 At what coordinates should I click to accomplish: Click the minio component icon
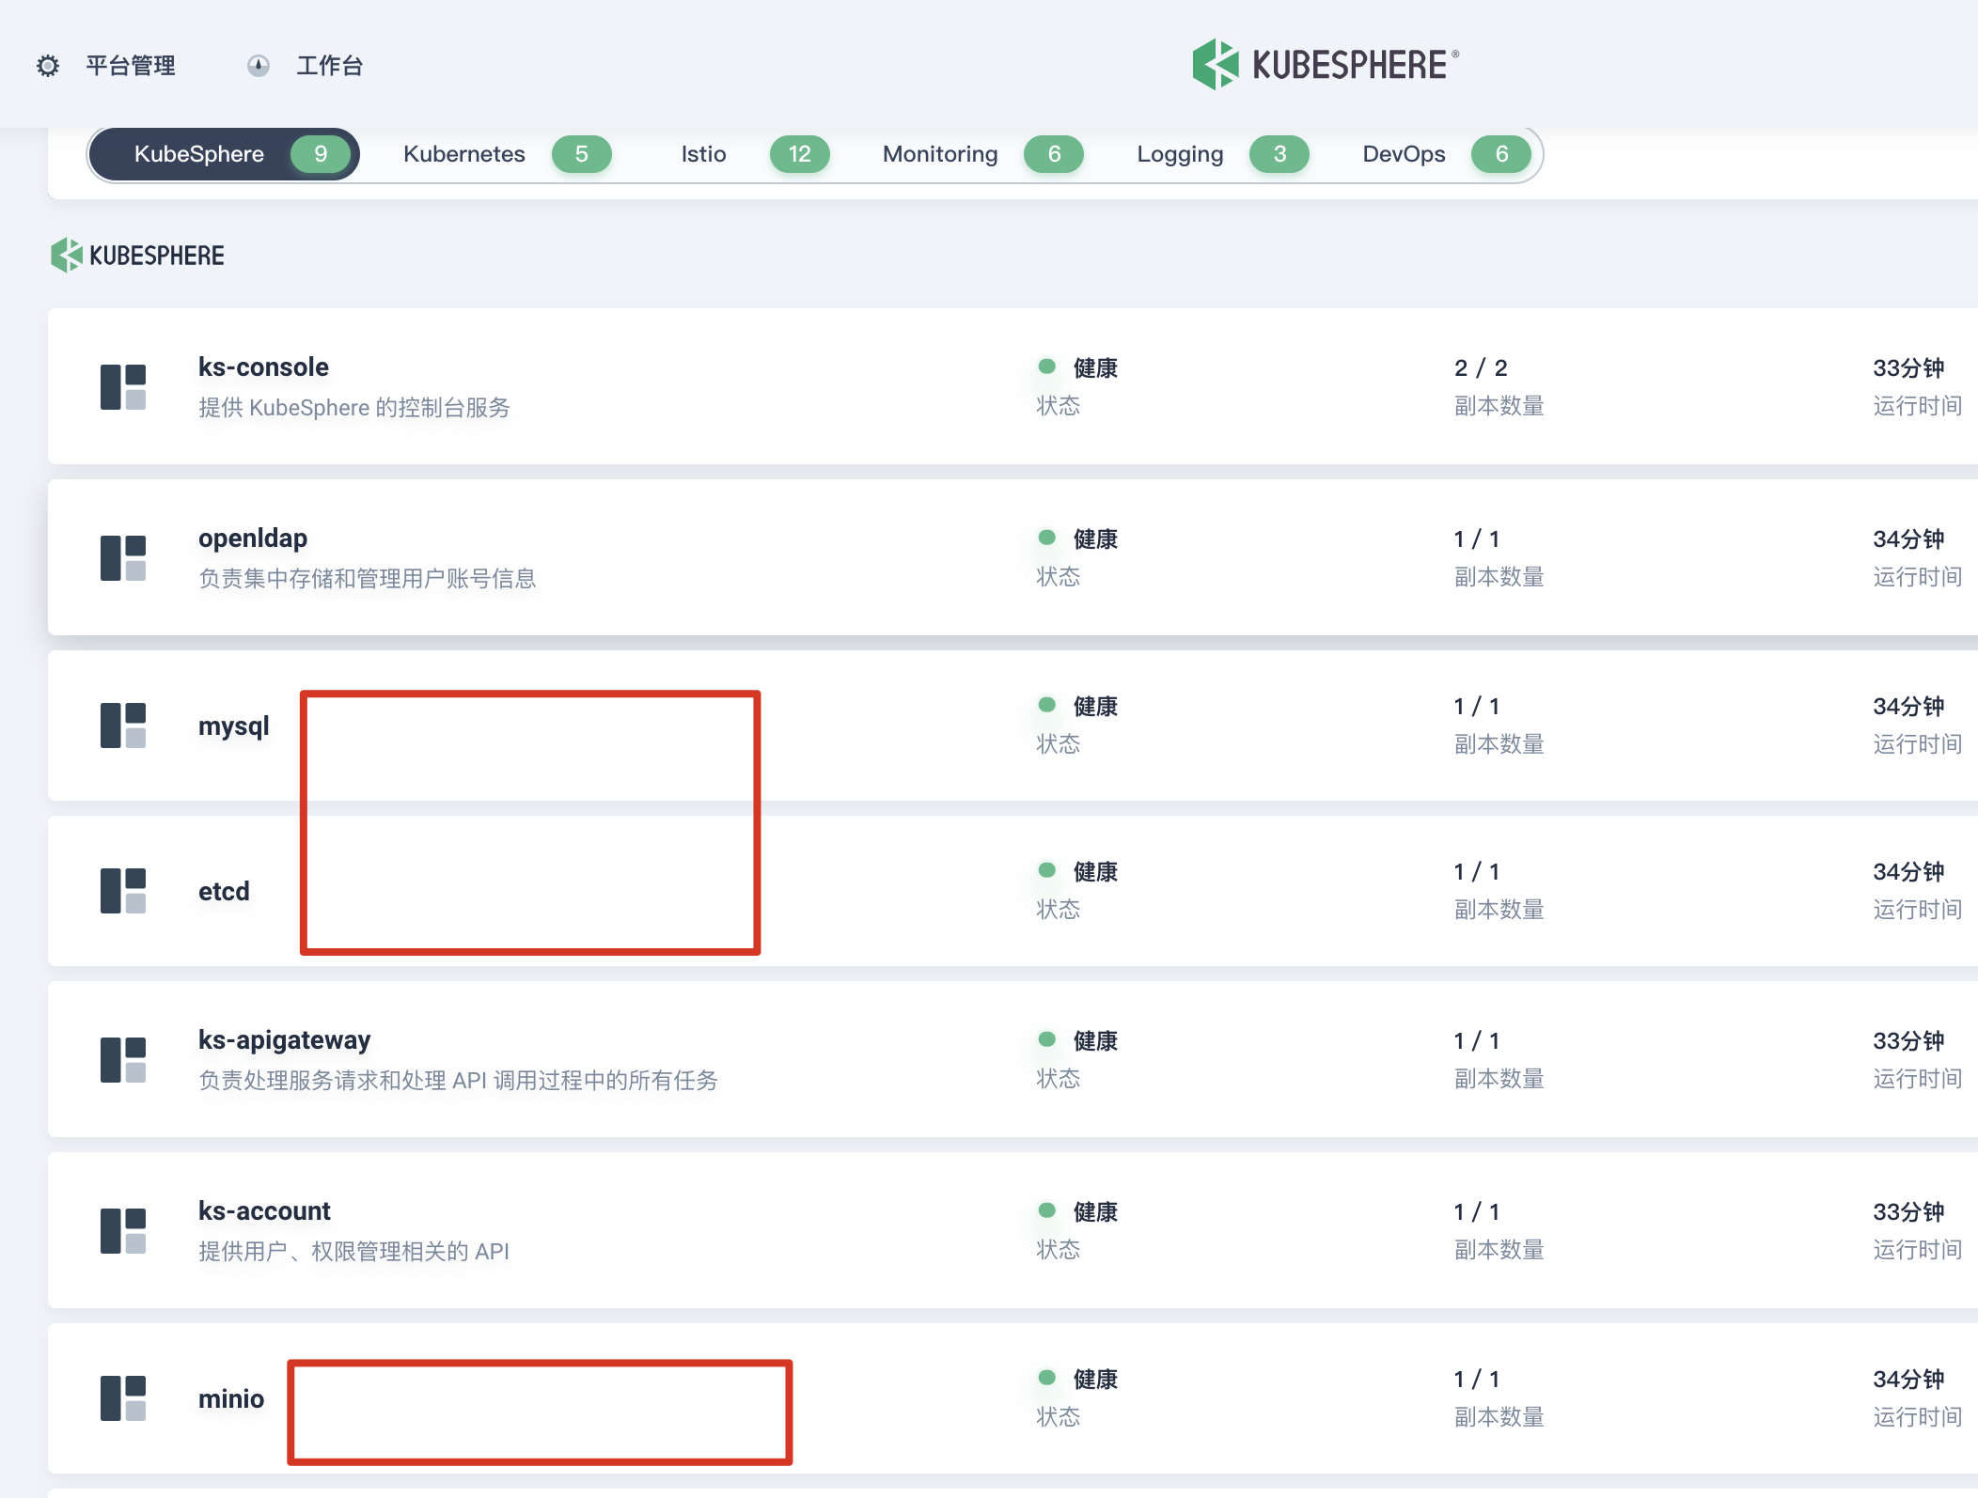click(123, 1398)
